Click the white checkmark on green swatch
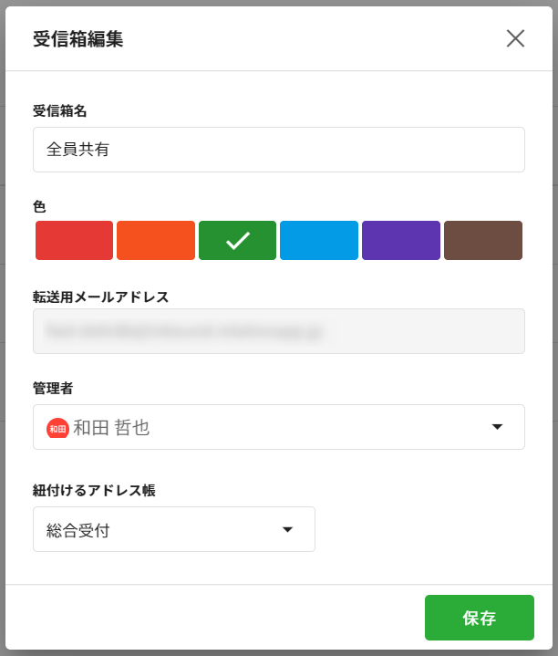The image size is (558, 656). 237,241
